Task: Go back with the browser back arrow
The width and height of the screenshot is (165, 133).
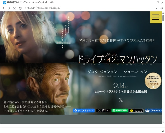Action: (4, 8)
